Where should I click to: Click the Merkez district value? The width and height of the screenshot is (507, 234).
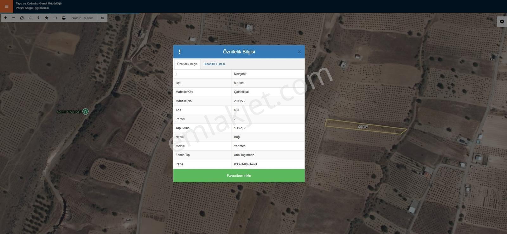pos(239,83)
